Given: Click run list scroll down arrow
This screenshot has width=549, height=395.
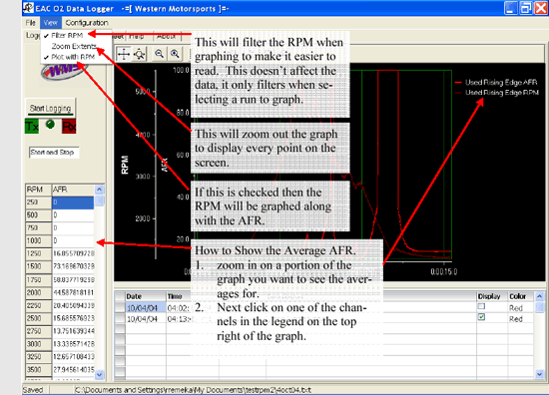Looking at the screenshot, I should pos(540,374).
